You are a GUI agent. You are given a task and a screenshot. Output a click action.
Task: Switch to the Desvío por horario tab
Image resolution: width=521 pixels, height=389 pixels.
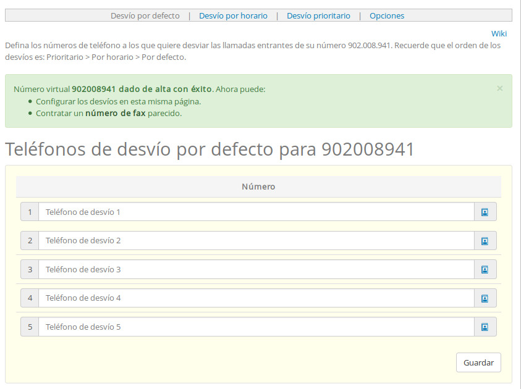pyautogui.click(x=233, y=16)
